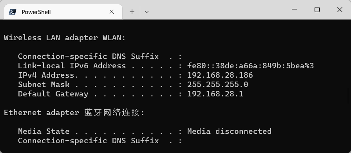Click the IPv4 value 192.168.28.186
351x153 pixels.
[220, 75]
